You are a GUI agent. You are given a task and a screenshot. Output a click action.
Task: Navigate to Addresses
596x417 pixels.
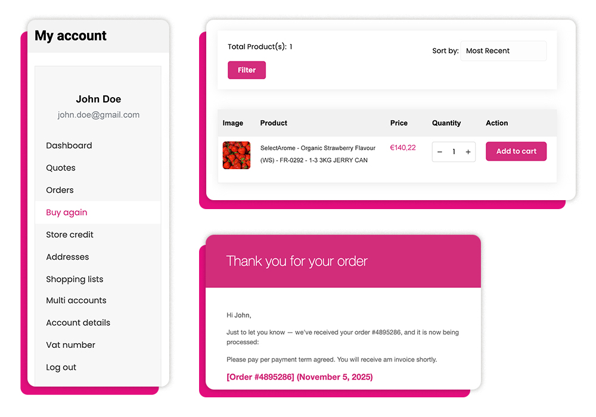67,257
